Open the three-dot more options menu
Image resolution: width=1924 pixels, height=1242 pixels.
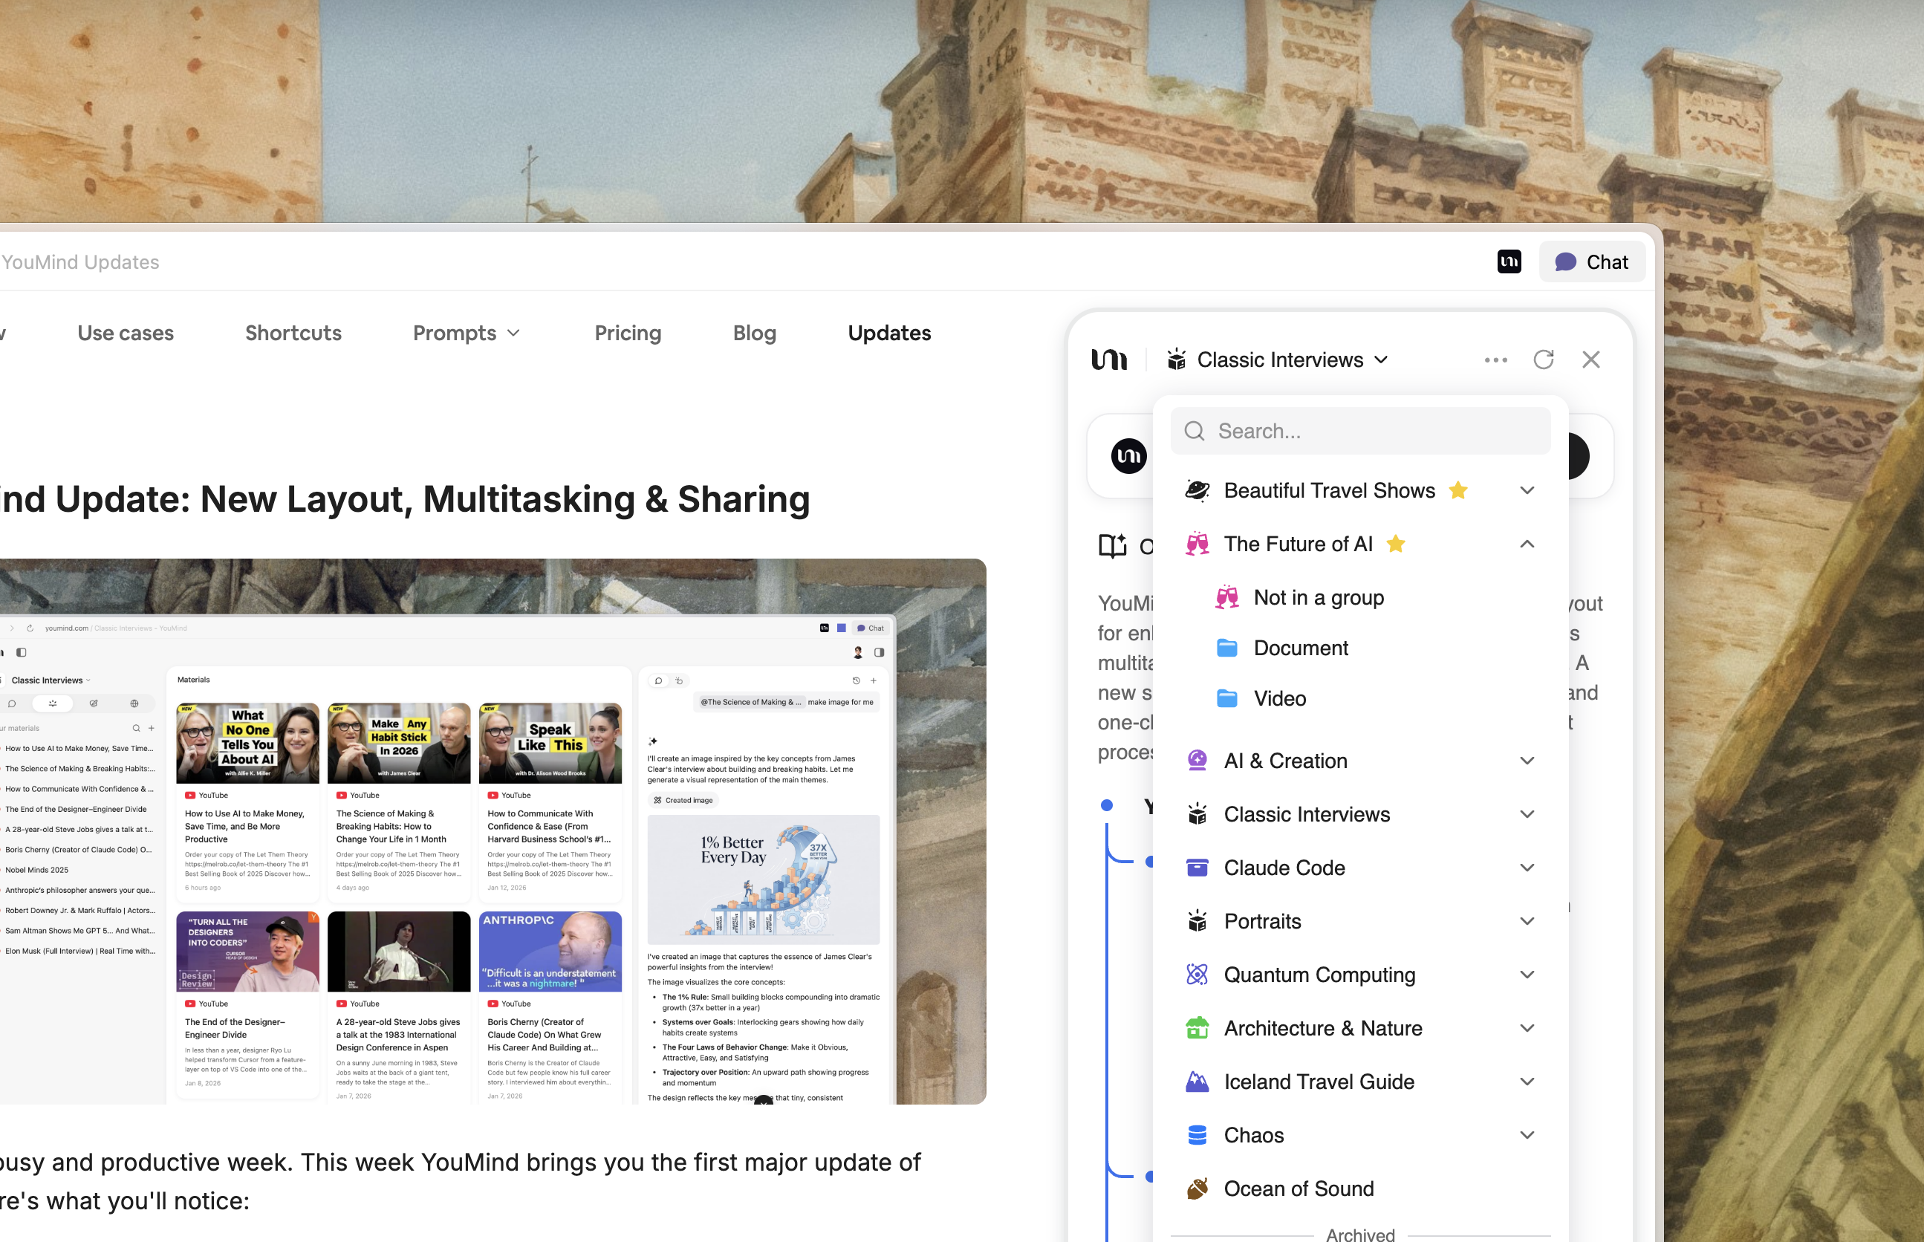click(x=1495, y=360)
